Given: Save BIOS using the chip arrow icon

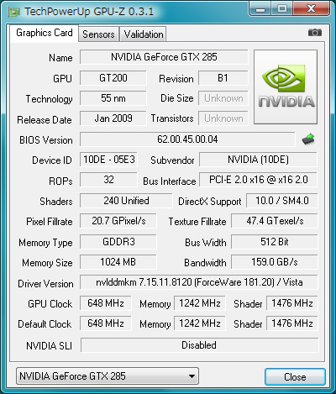Looking at the screenshot, I should point(308,139).
